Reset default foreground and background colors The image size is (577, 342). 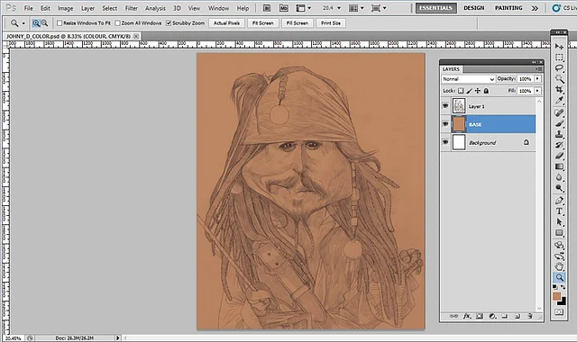coord(555,287)
